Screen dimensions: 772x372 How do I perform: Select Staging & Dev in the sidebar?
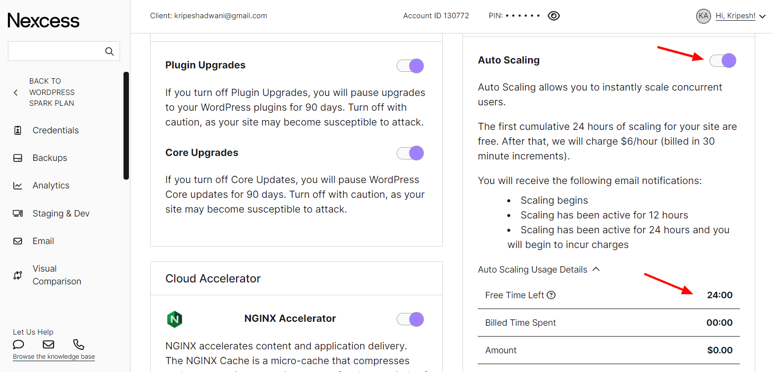(61, 214)
